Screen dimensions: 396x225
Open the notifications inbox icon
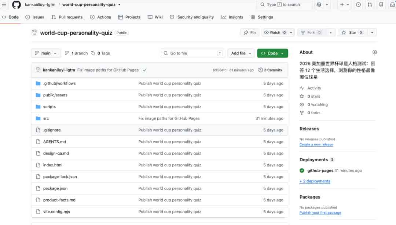click(392, 4)
